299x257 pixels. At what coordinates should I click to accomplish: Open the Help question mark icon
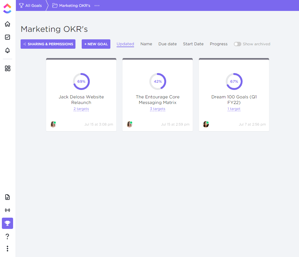click(7, 236)
